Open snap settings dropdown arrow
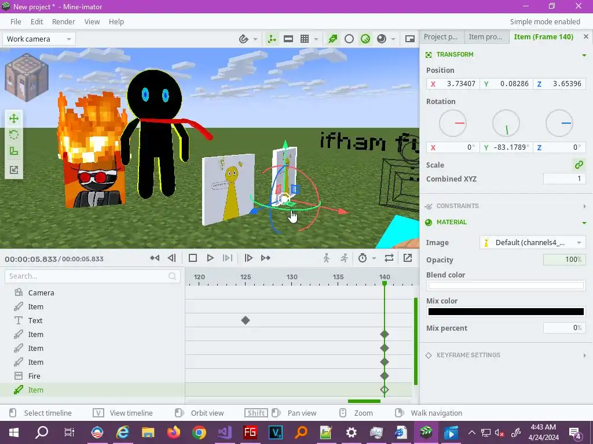Screen dimensions: 593x444 pos(255,39)
